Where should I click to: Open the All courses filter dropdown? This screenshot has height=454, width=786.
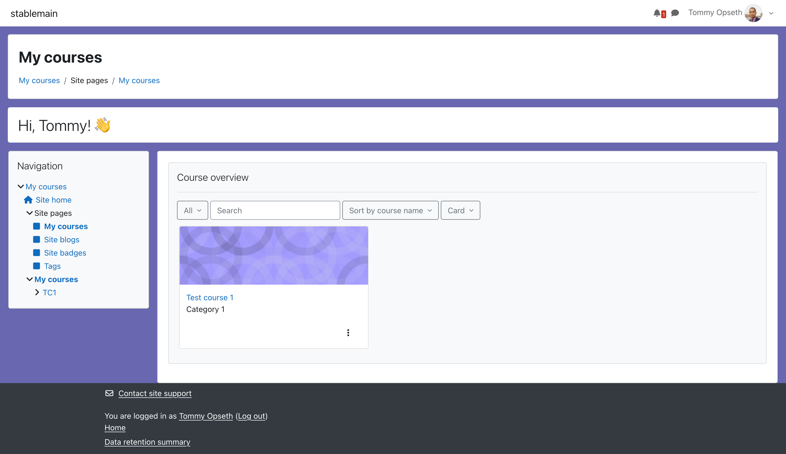point(192,210)
